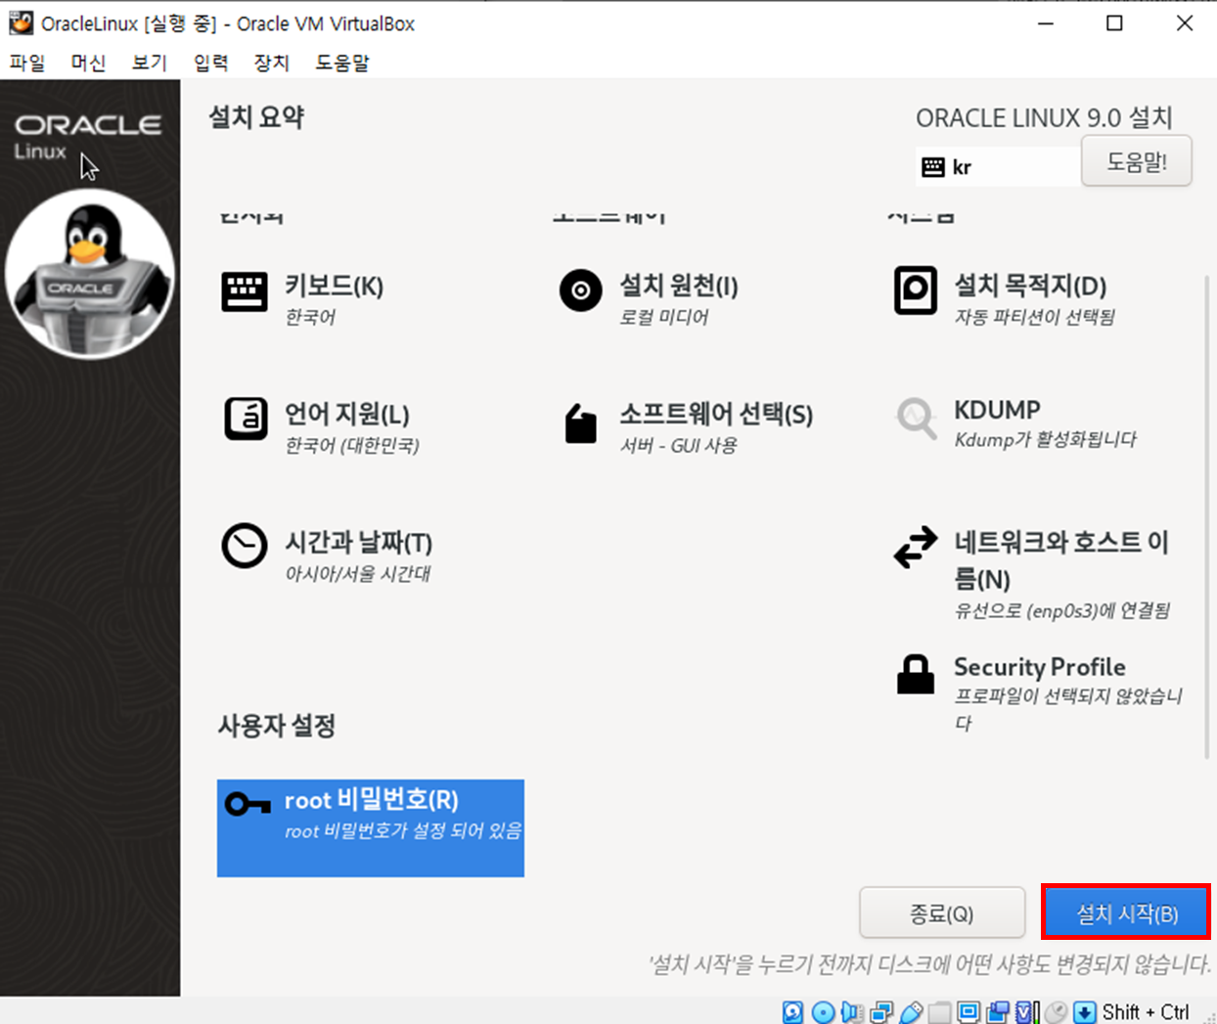The height and width of the screenshot is (1024, 1217).
Task: Open the 도움말 menu in menu bar
Action: click(342, 63)
